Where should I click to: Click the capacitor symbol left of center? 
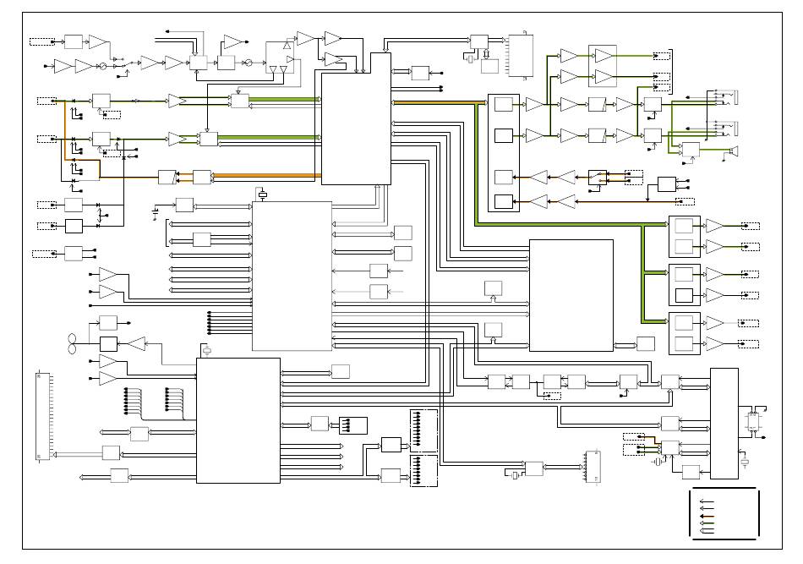point(156,211)
